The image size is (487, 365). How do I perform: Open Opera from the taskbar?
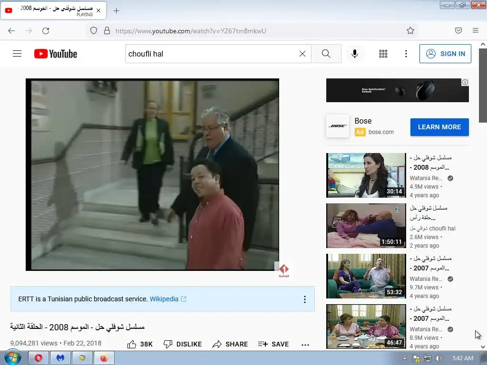pyautogui.click(x=39, y=358)
